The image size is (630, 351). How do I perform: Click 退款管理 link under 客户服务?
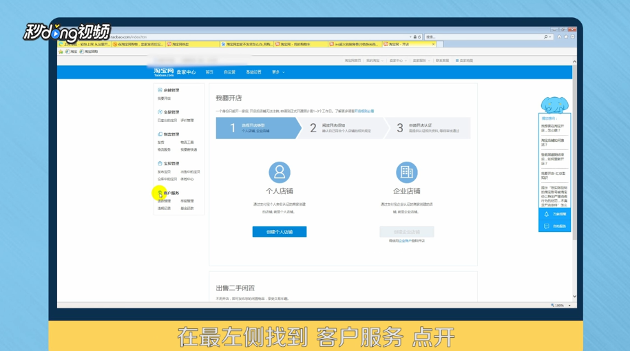pos(164,201)
